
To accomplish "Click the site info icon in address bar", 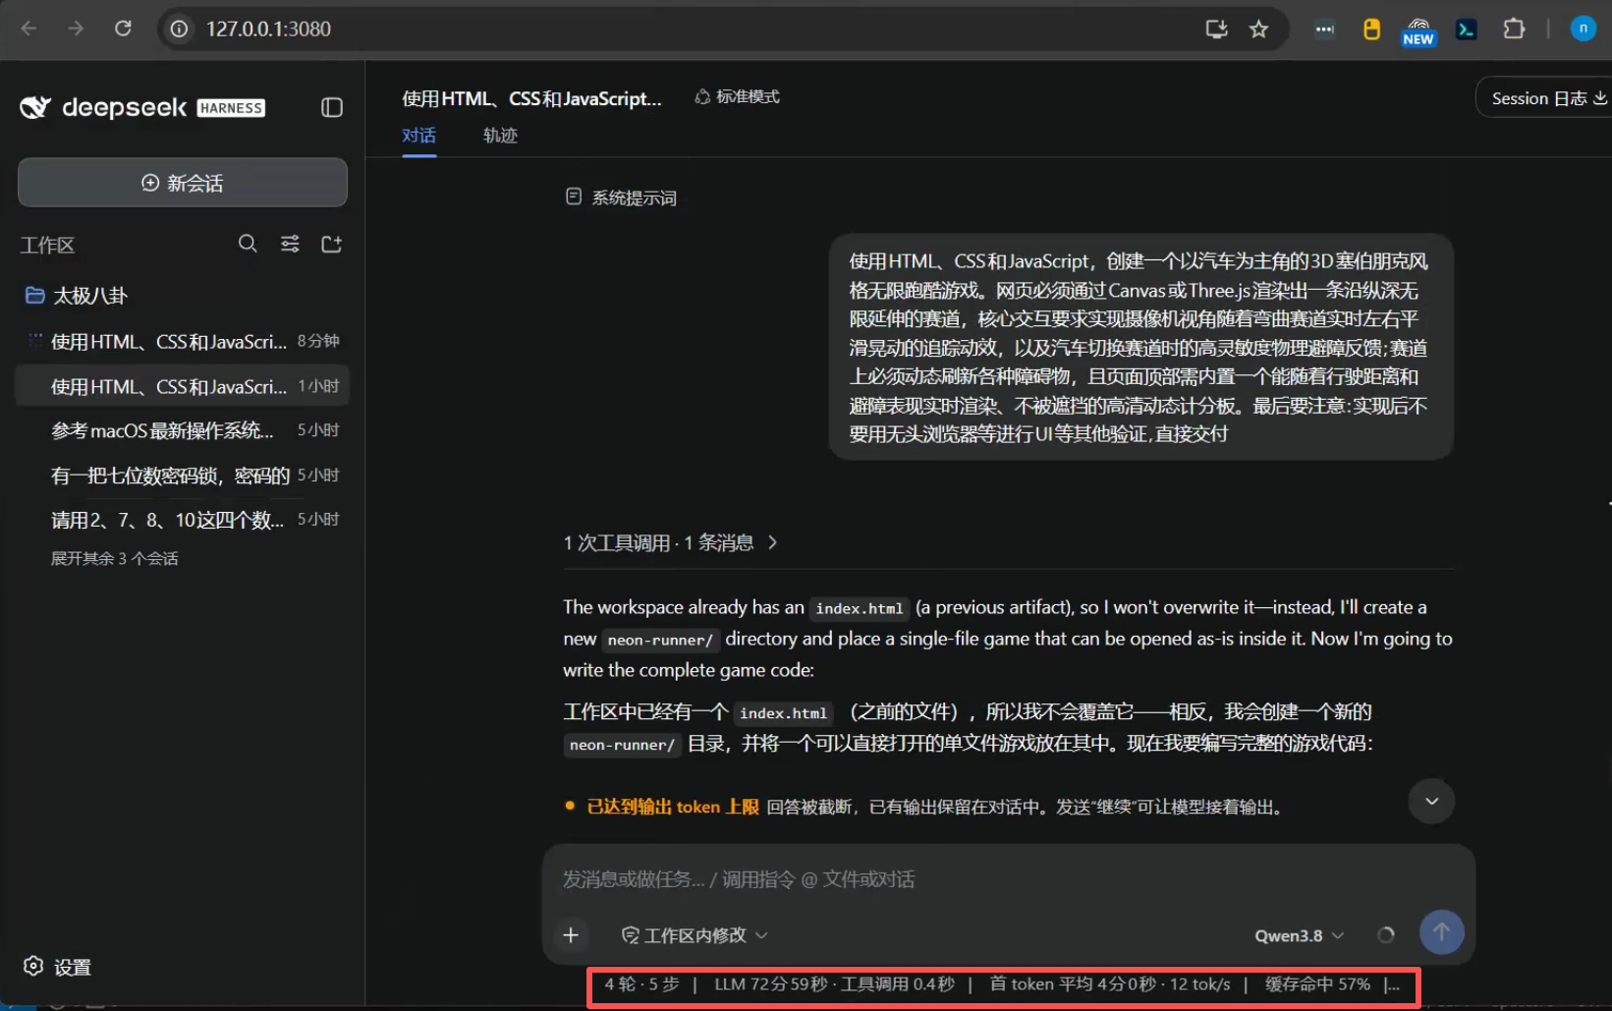I will [x=180, y=28].
